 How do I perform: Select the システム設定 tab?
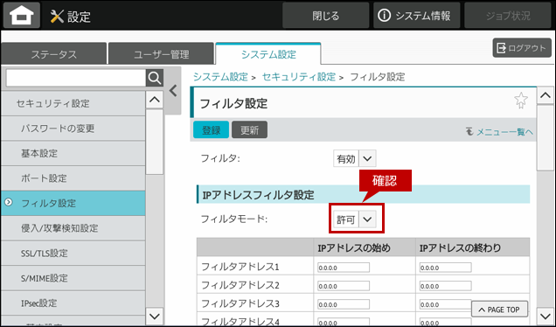[268, 54]
